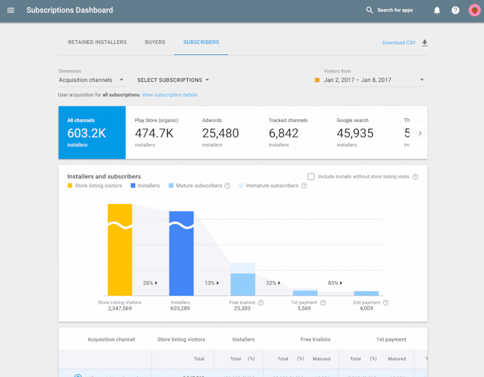The image size is (484, 377).
Task: Click the 5,569 first payment value
Action: pos(304,309)
